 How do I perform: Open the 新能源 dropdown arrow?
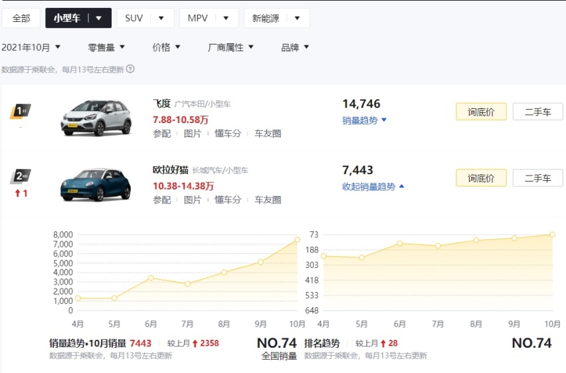point(297,18)
